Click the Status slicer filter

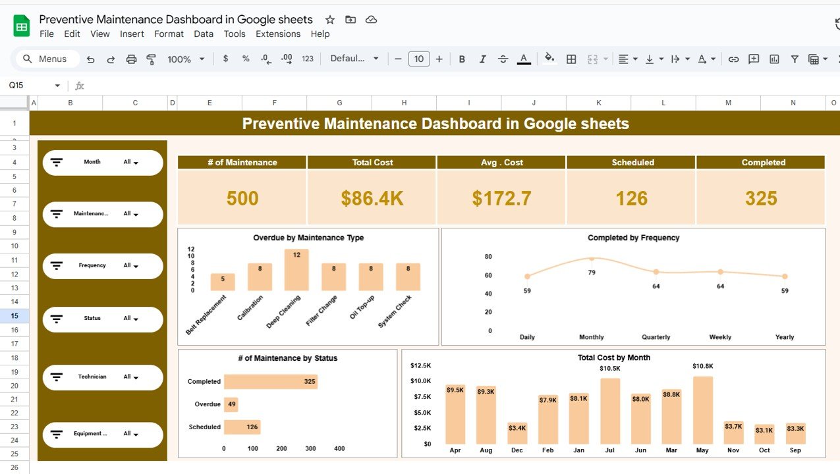point(131,319)
